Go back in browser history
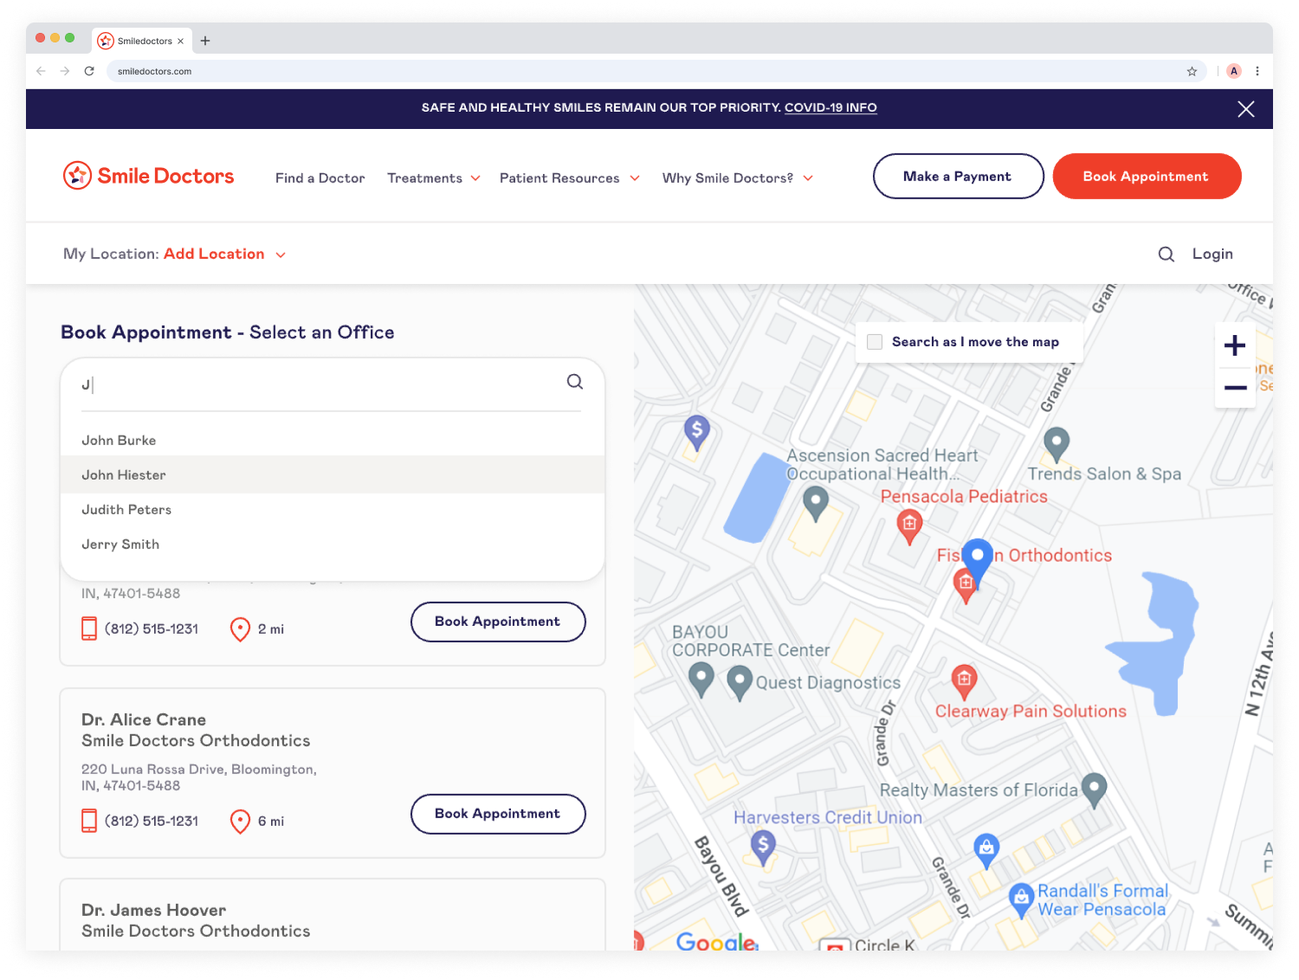The width and height of the screenshot is (1299, 980). tap(41, 71)
